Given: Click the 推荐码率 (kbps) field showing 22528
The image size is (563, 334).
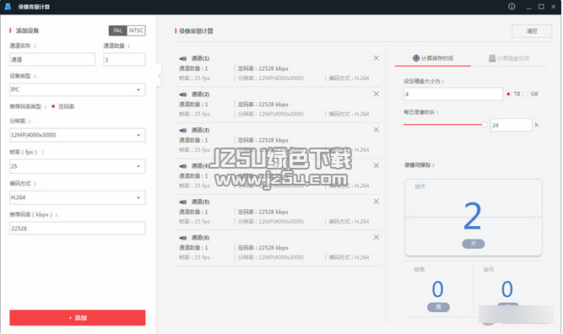Looking at the screenshot, I should pyautogui.click(x=77, y=229).
